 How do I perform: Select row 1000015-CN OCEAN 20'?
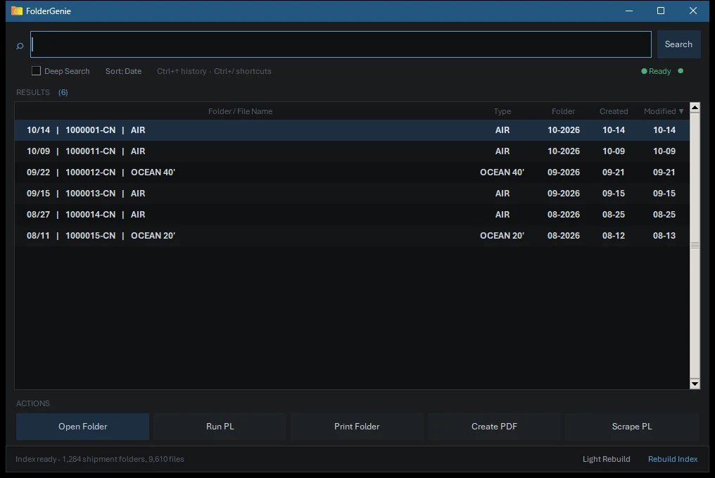[x=352, y=235]
